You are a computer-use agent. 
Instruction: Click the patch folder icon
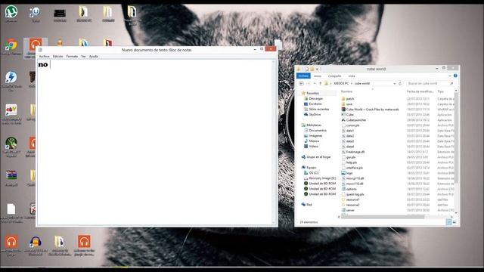click(x=343, y=99)
